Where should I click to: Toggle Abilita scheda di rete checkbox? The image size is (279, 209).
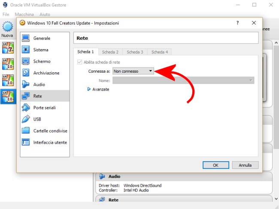point(79,62)
